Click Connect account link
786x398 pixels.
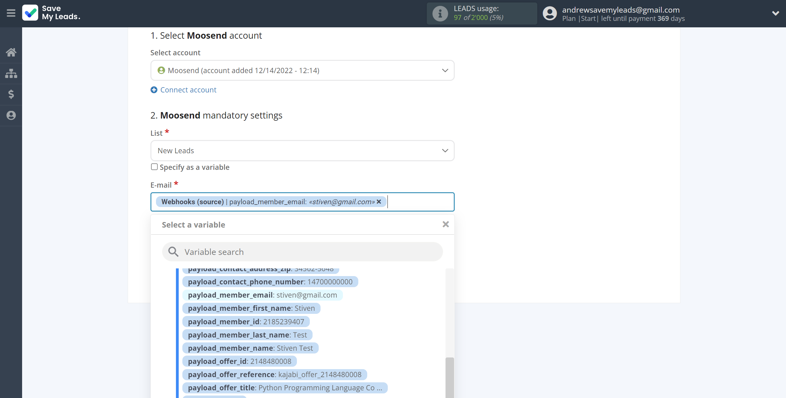click(x=188, y=90)
